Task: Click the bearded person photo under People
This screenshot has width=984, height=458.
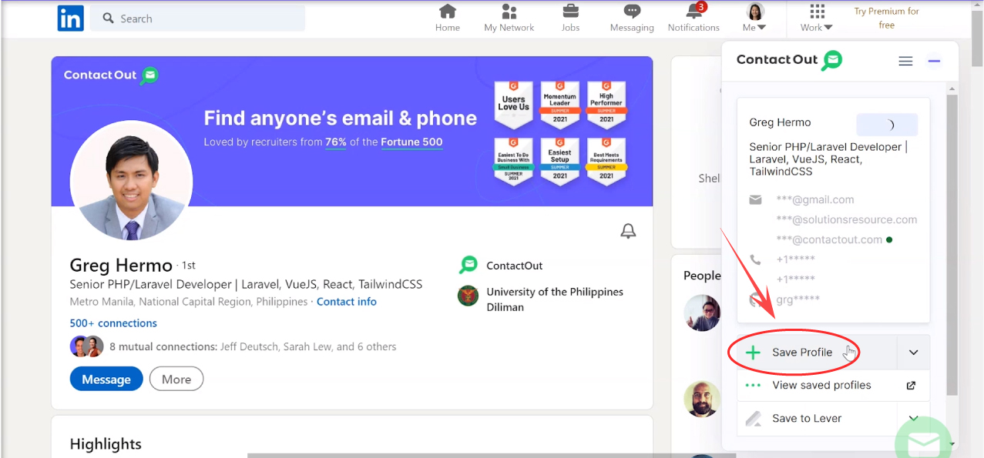Action: click(x=702, y=399)
